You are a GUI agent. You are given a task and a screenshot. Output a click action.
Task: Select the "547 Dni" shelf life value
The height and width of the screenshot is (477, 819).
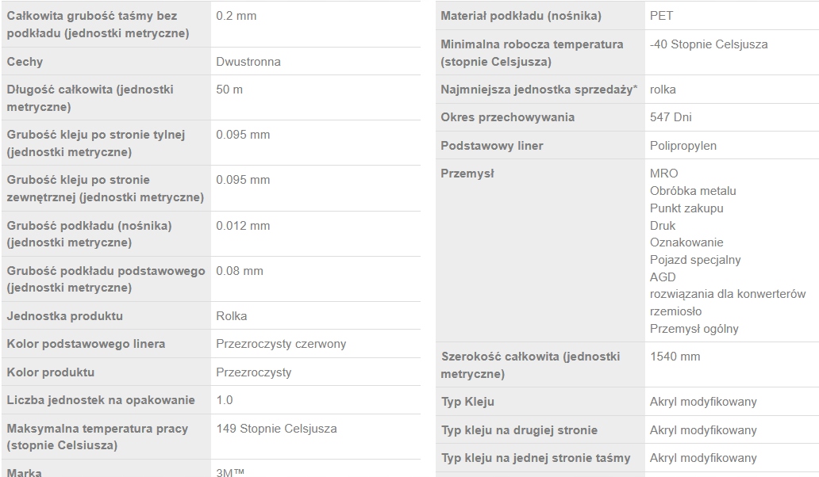pos(671,117)
